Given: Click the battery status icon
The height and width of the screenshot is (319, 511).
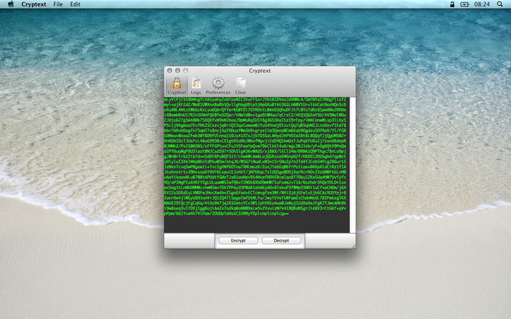Looking at the screenshot, I should point(464,4).
